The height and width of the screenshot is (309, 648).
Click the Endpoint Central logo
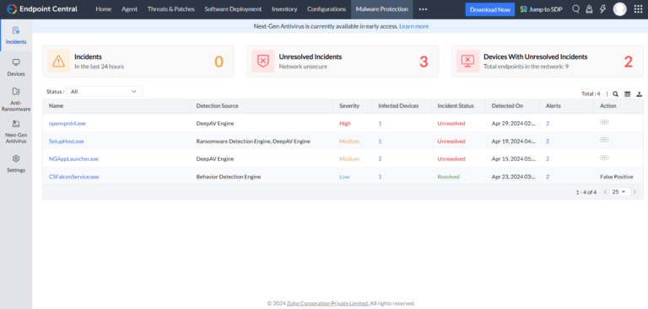(42, 9)
